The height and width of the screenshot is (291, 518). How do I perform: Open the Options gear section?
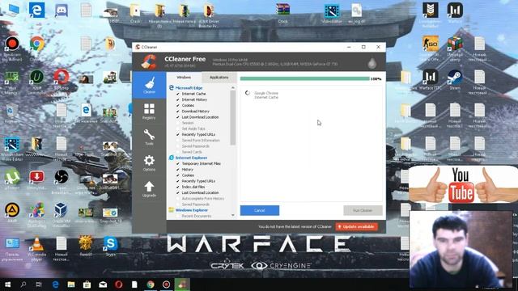(x=149, y=163)
